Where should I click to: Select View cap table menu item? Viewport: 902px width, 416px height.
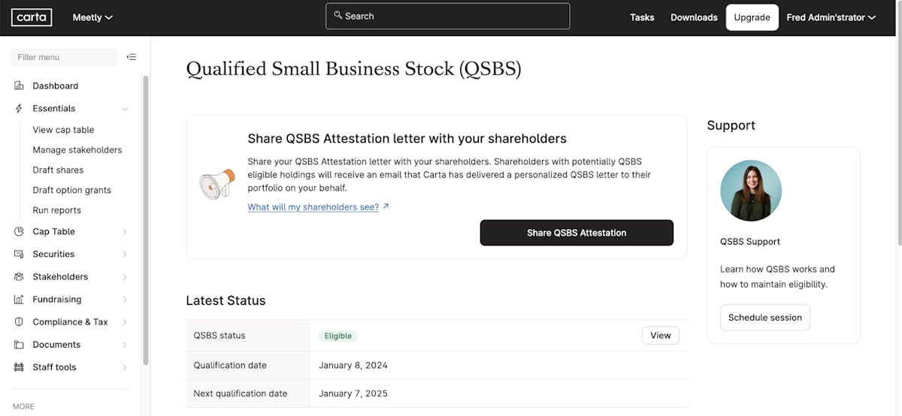point(63,130)
